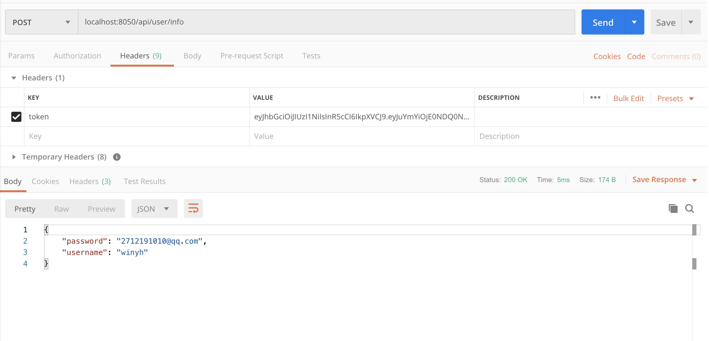Copy response body with the copy icon

click(673, 208)
